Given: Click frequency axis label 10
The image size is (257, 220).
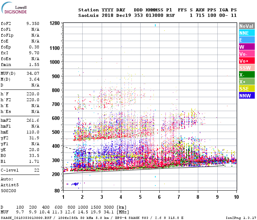Looking at the screenshot, I should pyautogui.click(x=236, y=197).
